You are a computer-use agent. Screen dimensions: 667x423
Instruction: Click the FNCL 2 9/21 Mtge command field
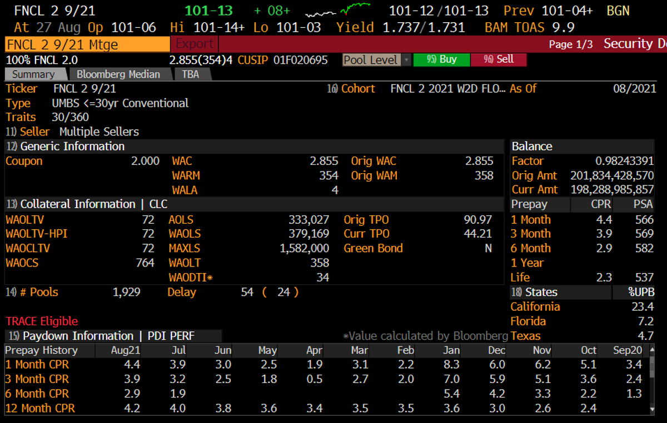(x=87, y=44)
